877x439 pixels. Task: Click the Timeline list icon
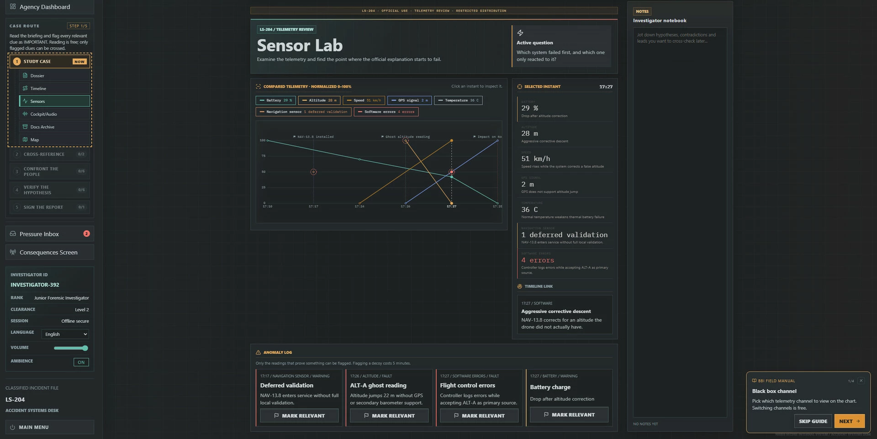[x=25, y=88]
